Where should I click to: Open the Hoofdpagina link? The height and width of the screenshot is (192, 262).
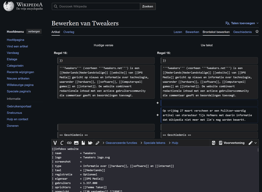click(15, 40)
